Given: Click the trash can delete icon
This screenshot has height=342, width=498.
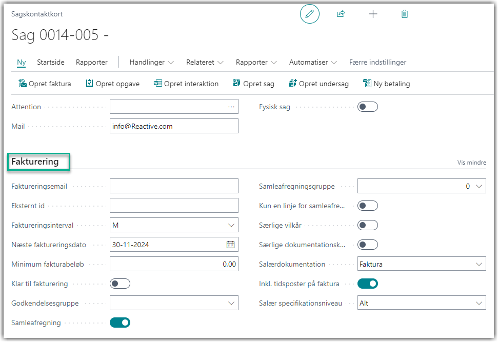Looking at the screenshot, I should [405, 14].
